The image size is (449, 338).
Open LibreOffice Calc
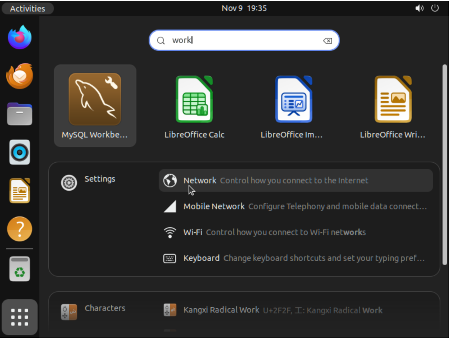tap(194, 105)
